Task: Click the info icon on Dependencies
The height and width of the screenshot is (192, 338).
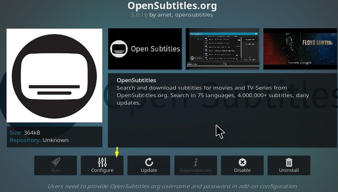Action: click(196, 162)
